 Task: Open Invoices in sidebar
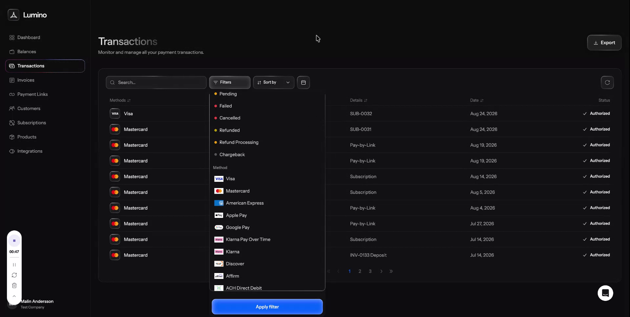(45, 80)
